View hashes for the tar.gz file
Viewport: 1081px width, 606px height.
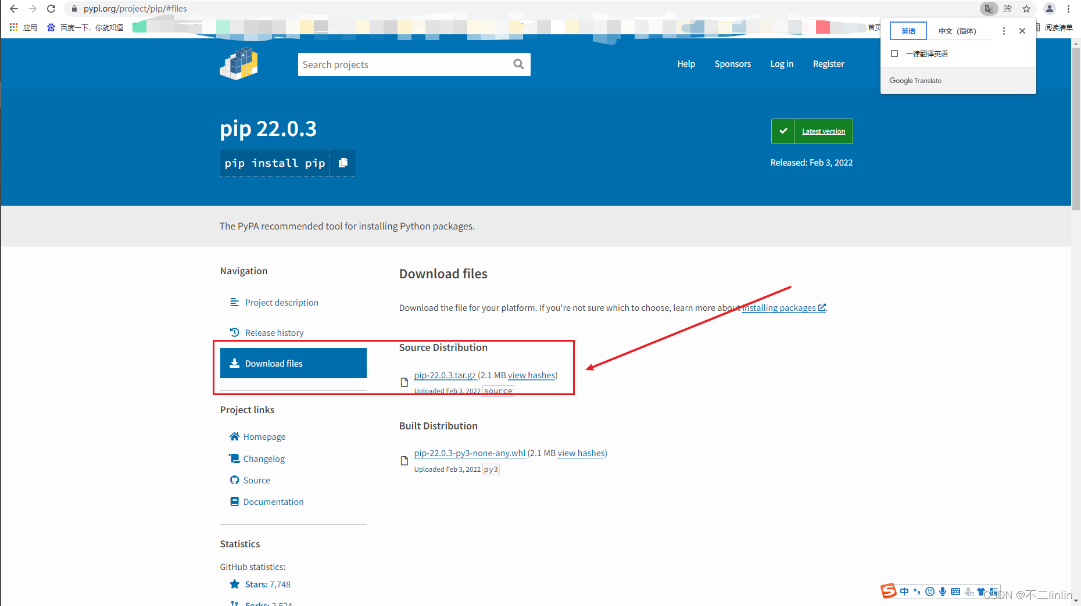pyautogui.click(x=532, y=375)
